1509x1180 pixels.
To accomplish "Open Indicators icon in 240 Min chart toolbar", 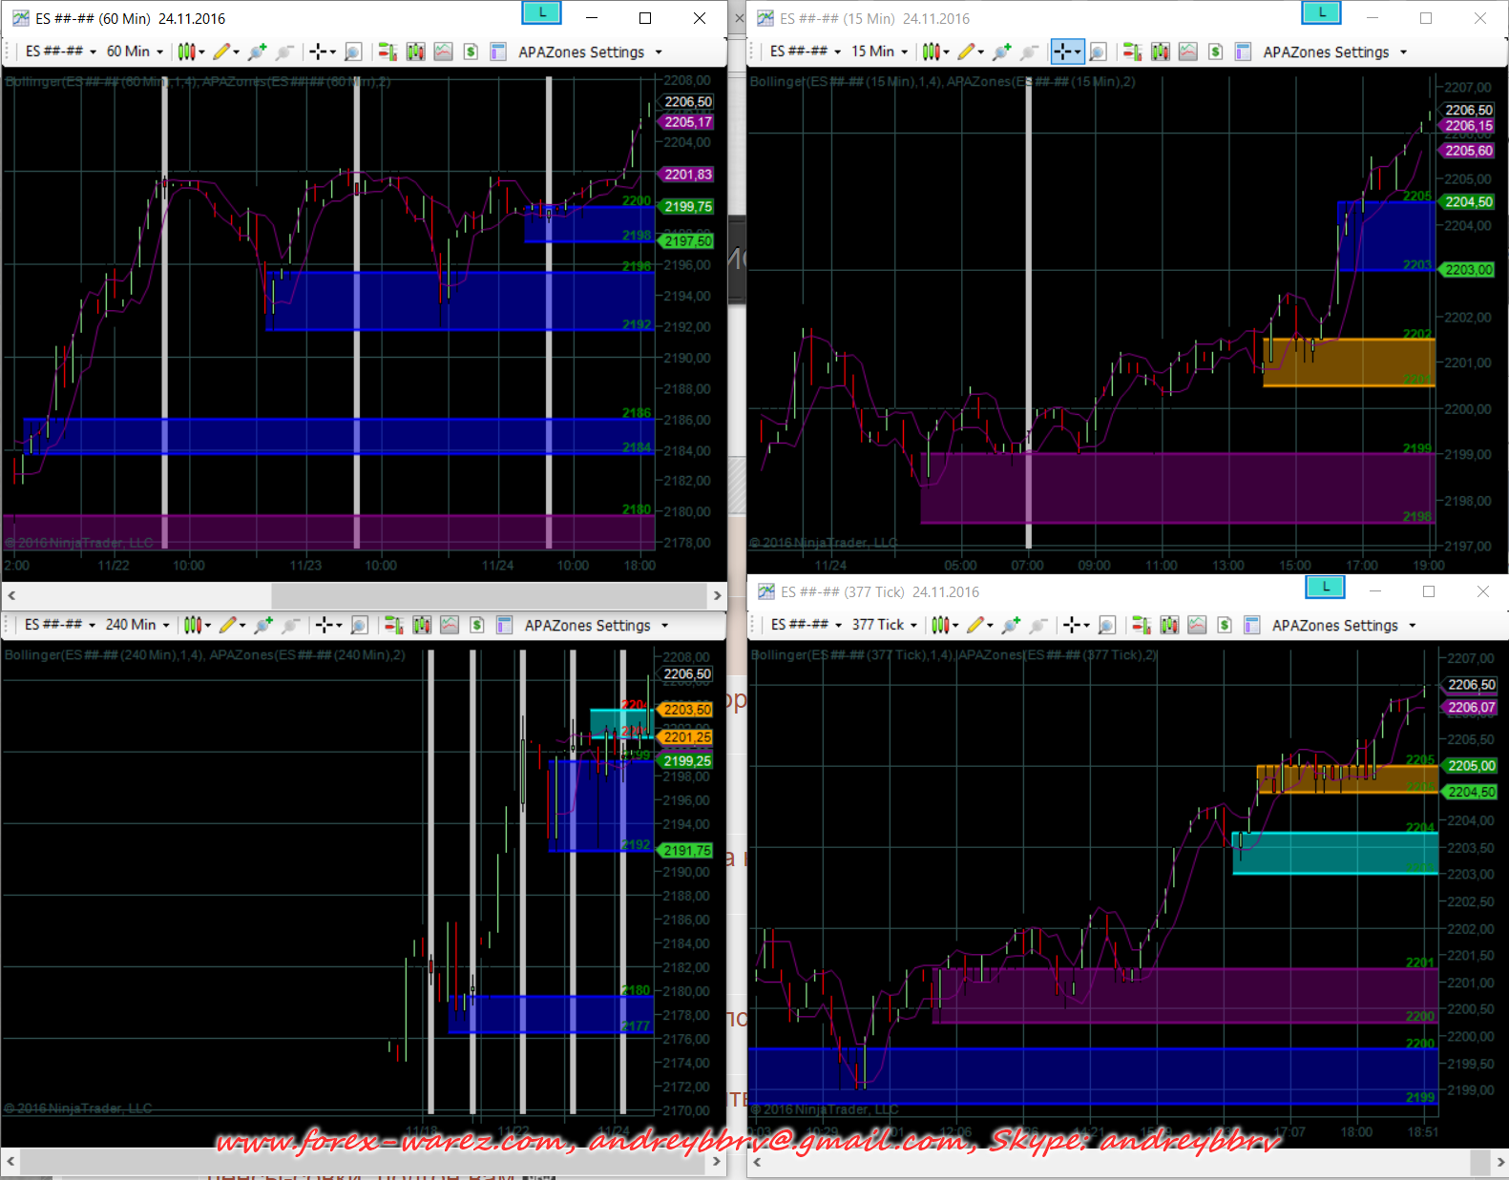I will [x=450, y=625].
